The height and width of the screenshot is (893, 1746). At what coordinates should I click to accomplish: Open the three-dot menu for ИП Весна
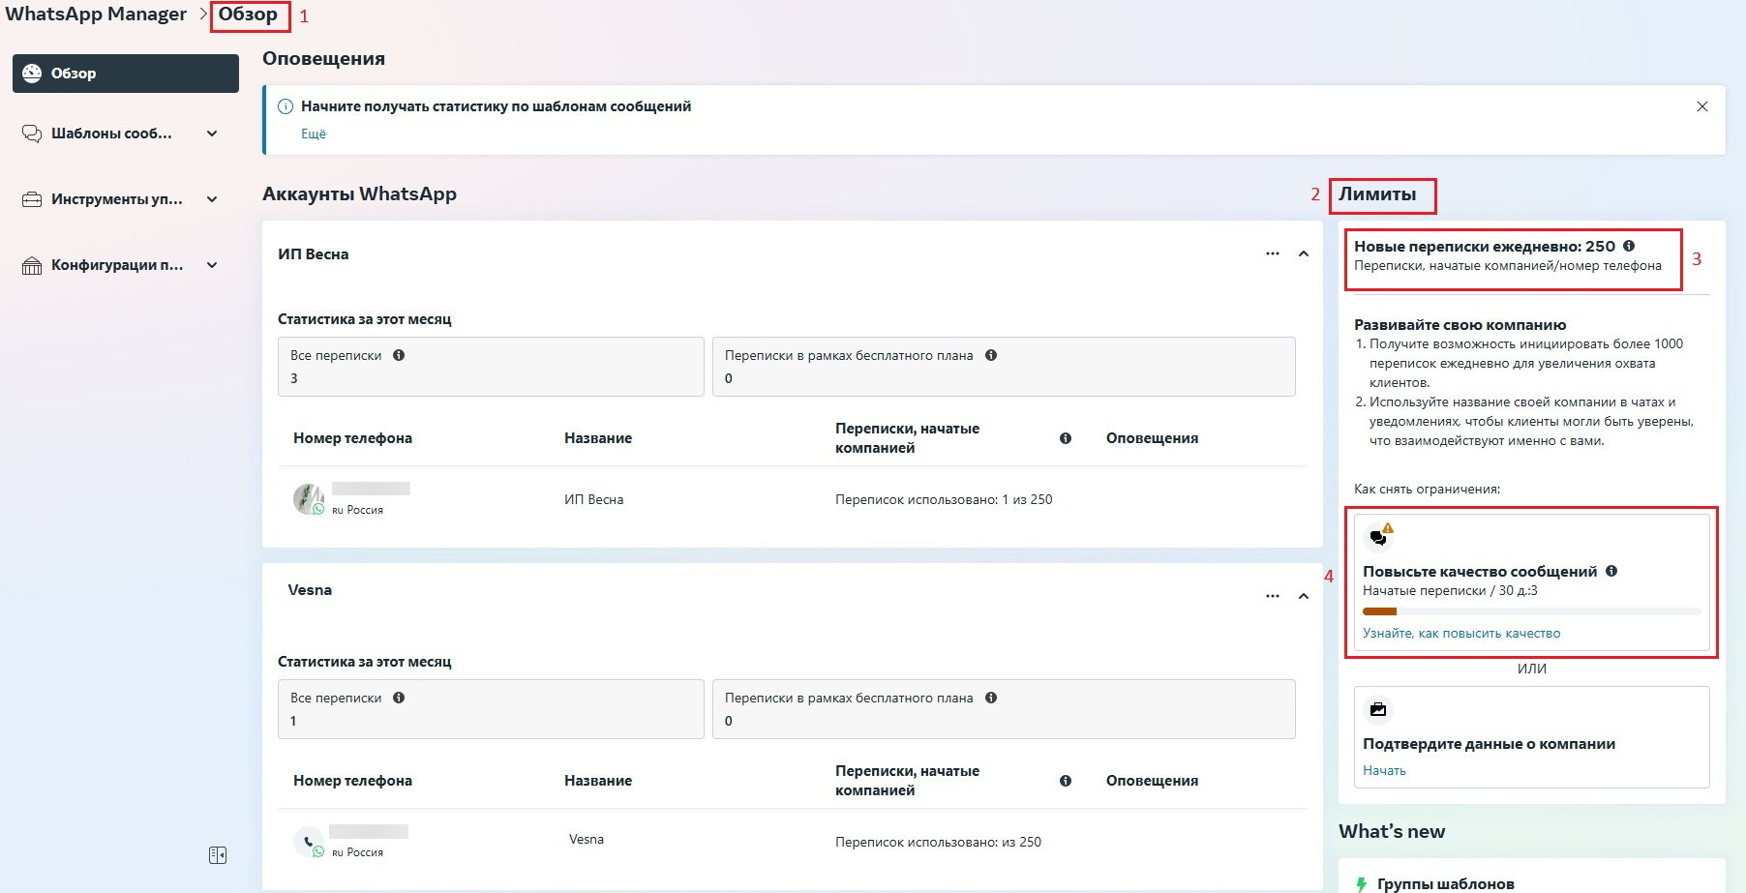click(1272, 253)
